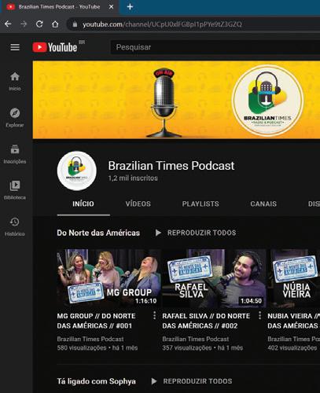Go back with browser back arrow
320x393 pixels.
pos(8,24)
